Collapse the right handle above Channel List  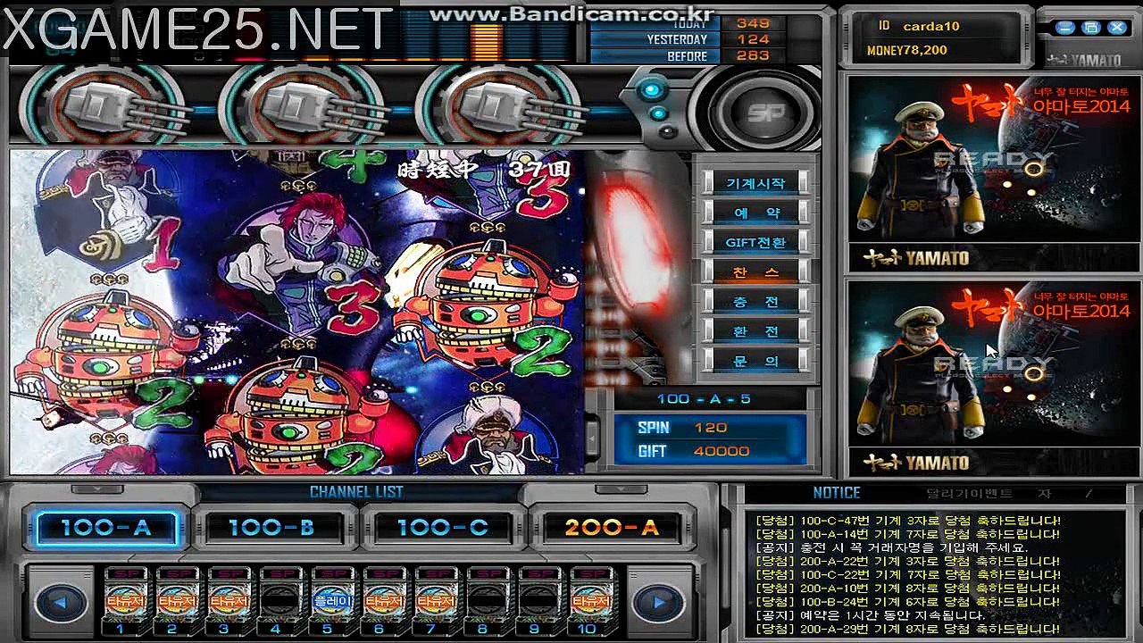(622, 490)
